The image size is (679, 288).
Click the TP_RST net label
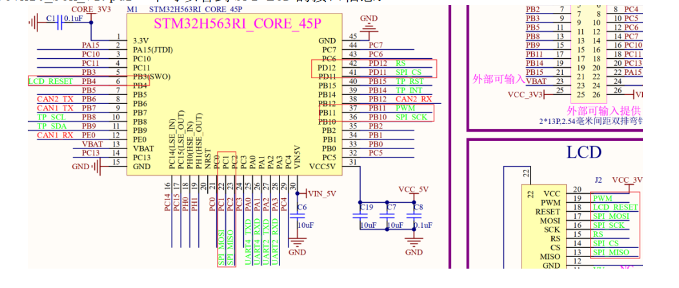[x=409, y=81]
